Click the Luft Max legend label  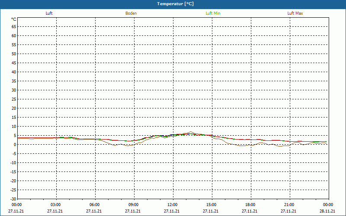[x=295, y=13]
